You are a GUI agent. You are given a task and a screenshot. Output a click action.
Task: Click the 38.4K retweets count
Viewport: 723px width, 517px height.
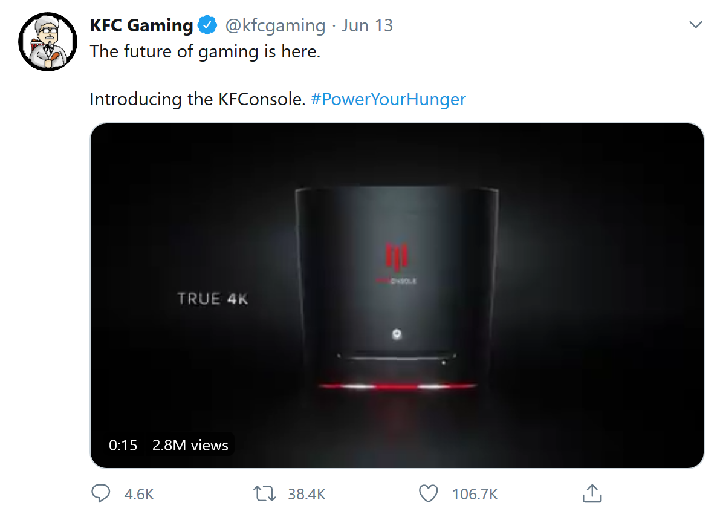[x=306, y=495]
